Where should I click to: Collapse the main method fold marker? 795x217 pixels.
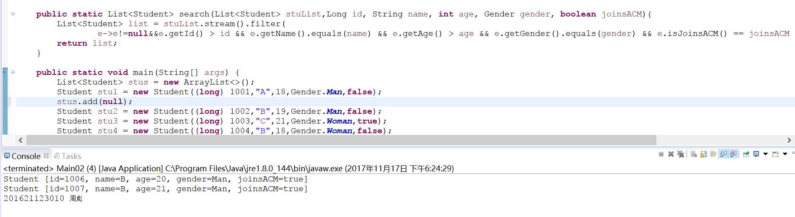(x=13, y=72)
